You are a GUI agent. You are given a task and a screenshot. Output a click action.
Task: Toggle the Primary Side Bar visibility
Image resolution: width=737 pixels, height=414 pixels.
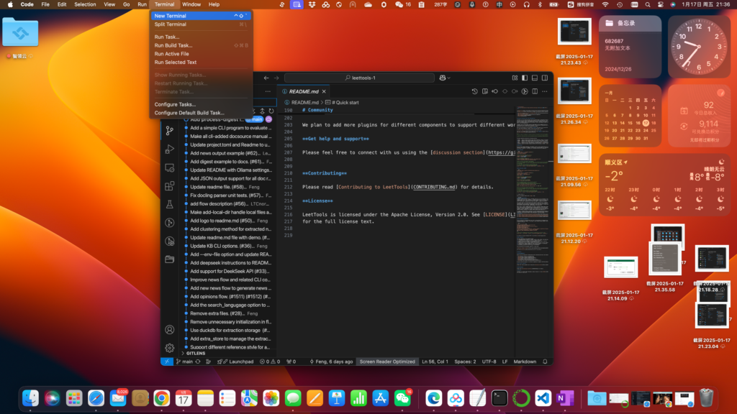(x=525, y=78)
